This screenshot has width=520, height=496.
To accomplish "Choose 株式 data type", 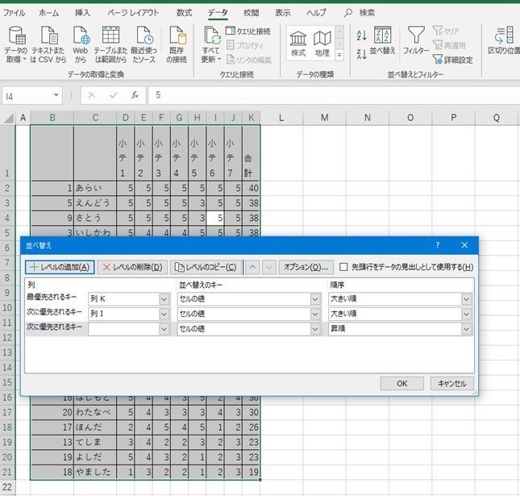I will [x=298, y=44].
